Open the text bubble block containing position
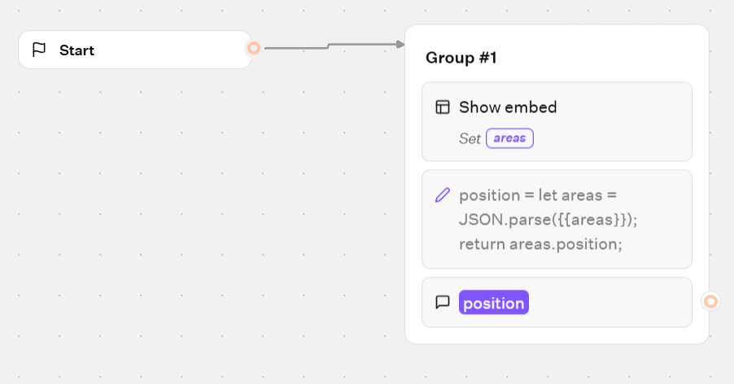The image size is (734, 384). point(557,302)
